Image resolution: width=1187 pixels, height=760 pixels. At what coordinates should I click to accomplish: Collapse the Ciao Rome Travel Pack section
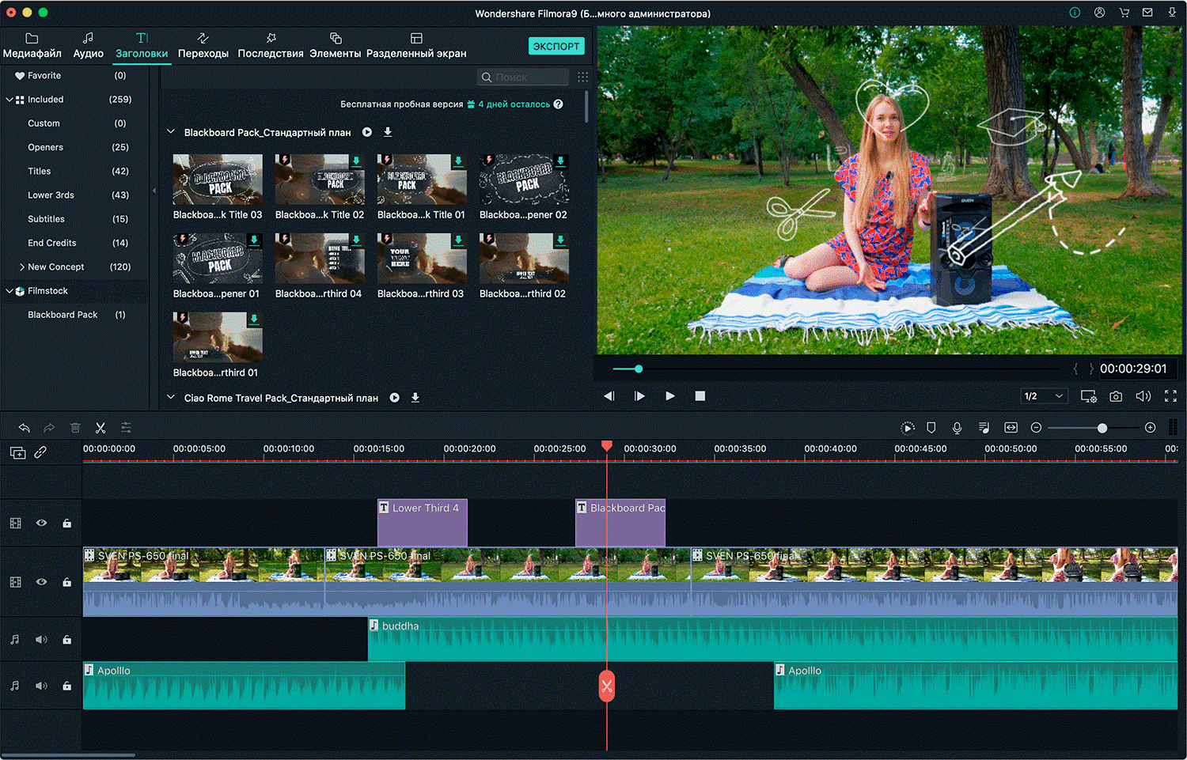tap(171, 398)
